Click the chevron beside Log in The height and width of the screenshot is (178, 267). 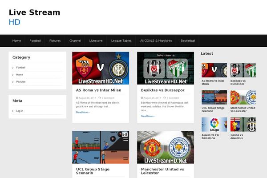point(13,111)
